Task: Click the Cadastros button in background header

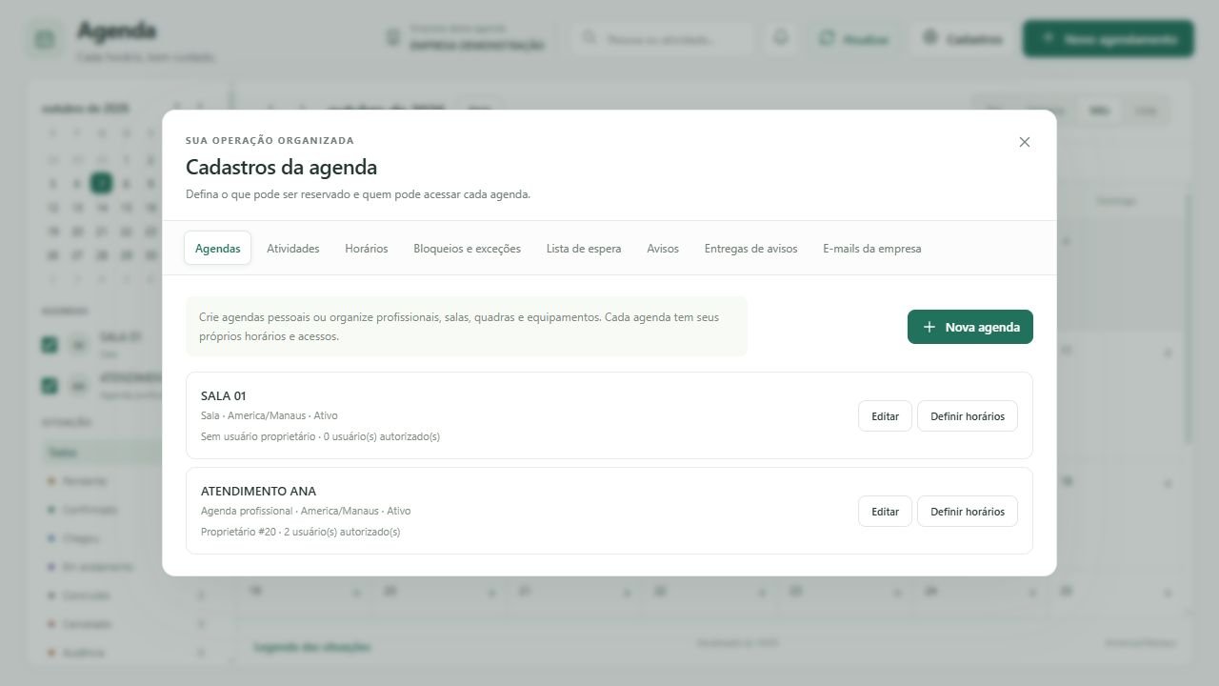Action: (x=962, y=39)
